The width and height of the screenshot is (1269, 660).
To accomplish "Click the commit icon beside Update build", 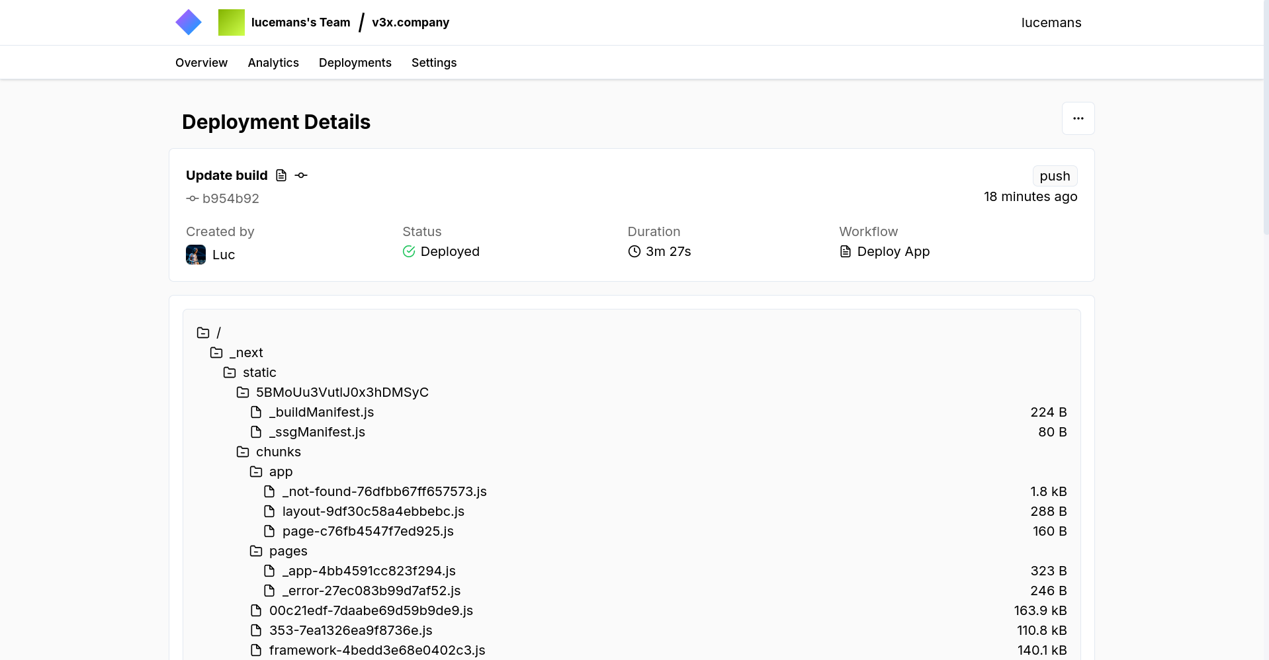I will 301,175.
